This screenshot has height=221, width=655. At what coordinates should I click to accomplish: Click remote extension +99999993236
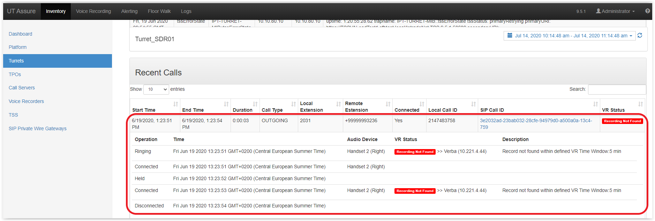[361, 120]
